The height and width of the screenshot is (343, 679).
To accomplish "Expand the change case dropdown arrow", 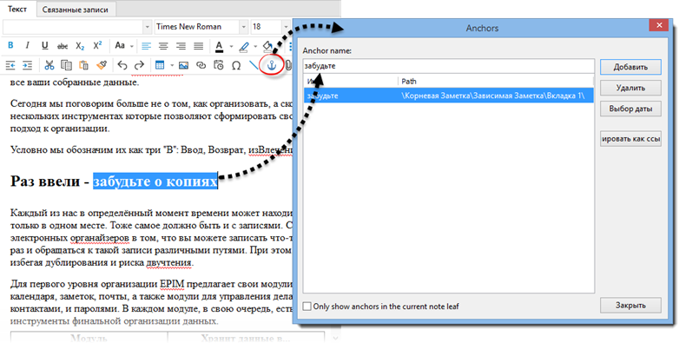I will [132, 45].
